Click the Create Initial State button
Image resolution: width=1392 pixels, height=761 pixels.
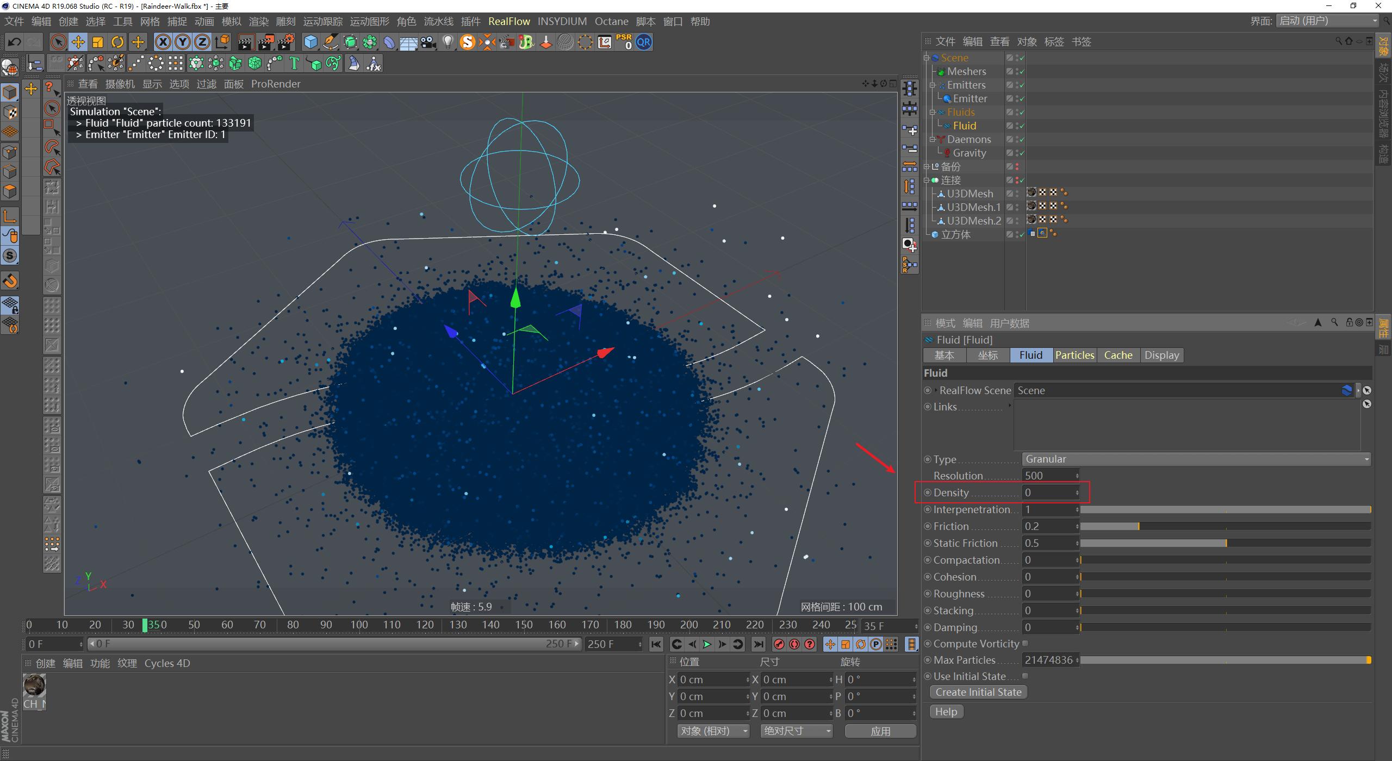(x=978, y=693)
